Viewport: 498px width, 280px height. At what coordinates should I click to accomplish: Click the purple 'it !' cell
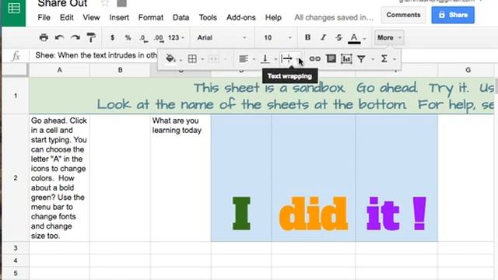tap(396, 178)
